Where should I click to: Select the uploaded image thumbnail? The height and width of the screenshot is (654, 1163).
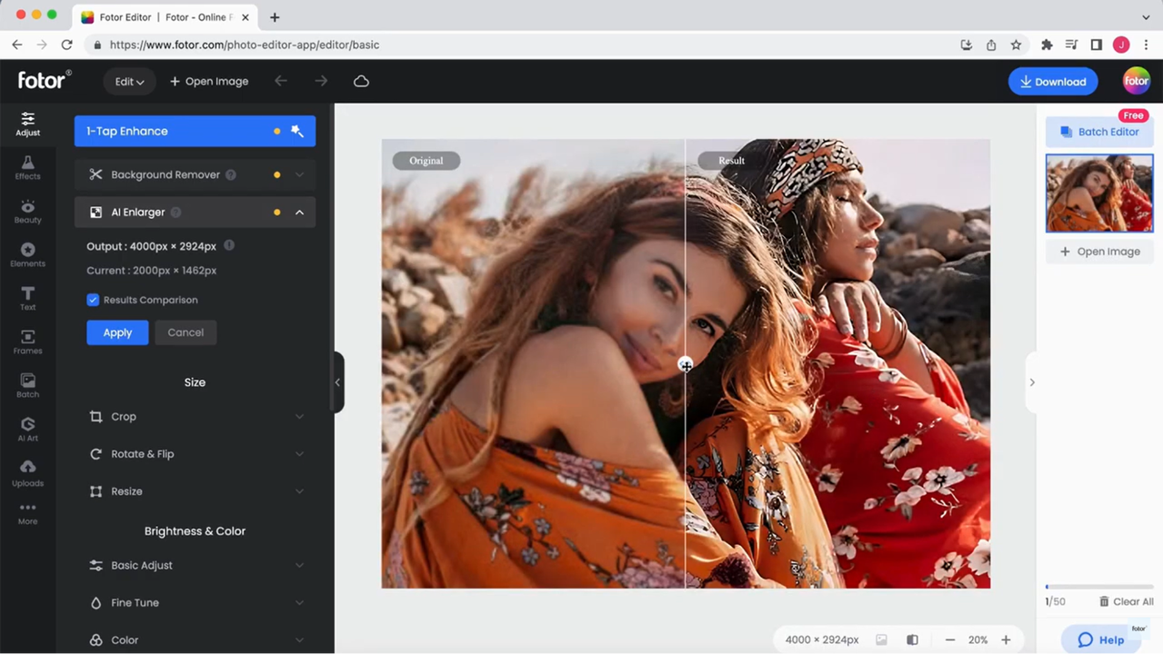[1098, 193]
